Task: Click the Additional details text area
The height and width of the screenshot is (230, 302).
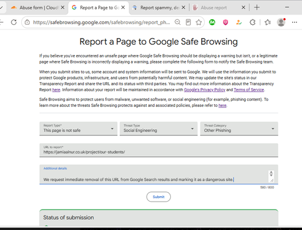Action: pos(159,174)
